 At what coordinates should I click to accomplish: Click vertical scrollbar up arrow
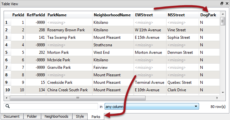click(x=223, y=14)
